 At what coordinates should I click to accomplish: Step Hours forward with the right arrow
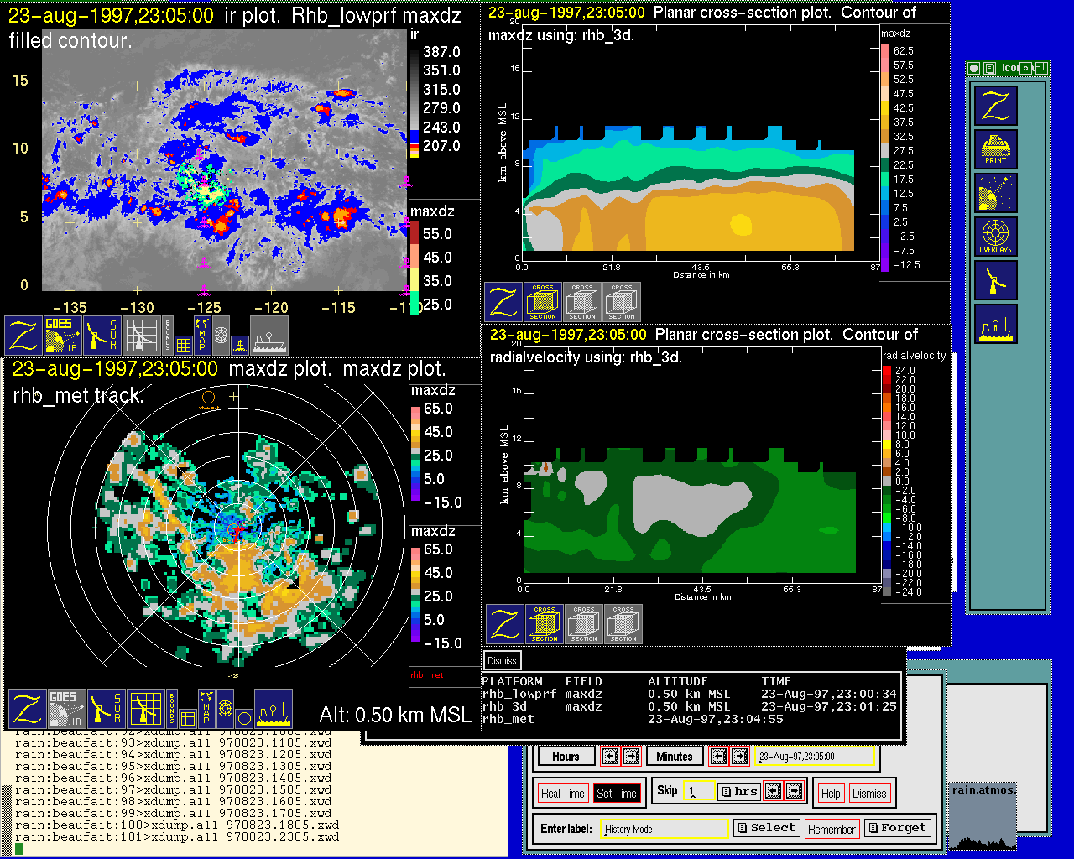(631, 757)
